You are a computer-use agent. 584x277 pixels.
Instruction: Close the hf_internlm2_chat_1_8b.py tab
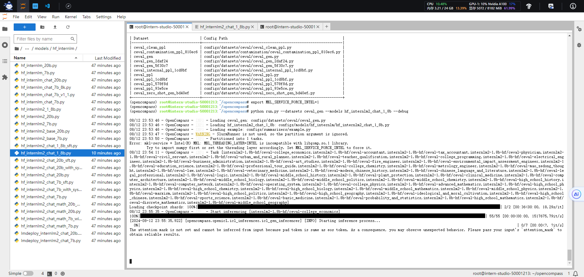[252, 27]
